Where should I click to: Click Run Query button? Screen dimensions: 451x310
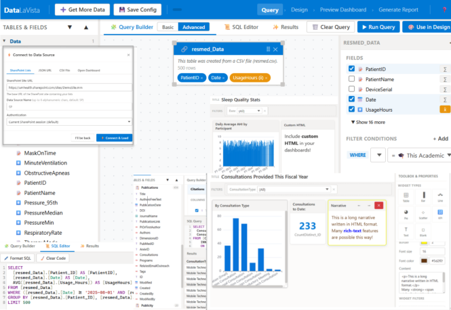pos(378,27)
